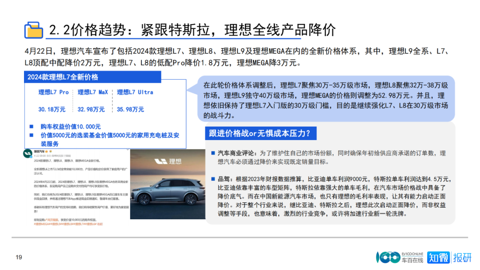Click the Li Auto SUV car photo
The height and width of the screenshot is (270, 480).
(168, 184)
